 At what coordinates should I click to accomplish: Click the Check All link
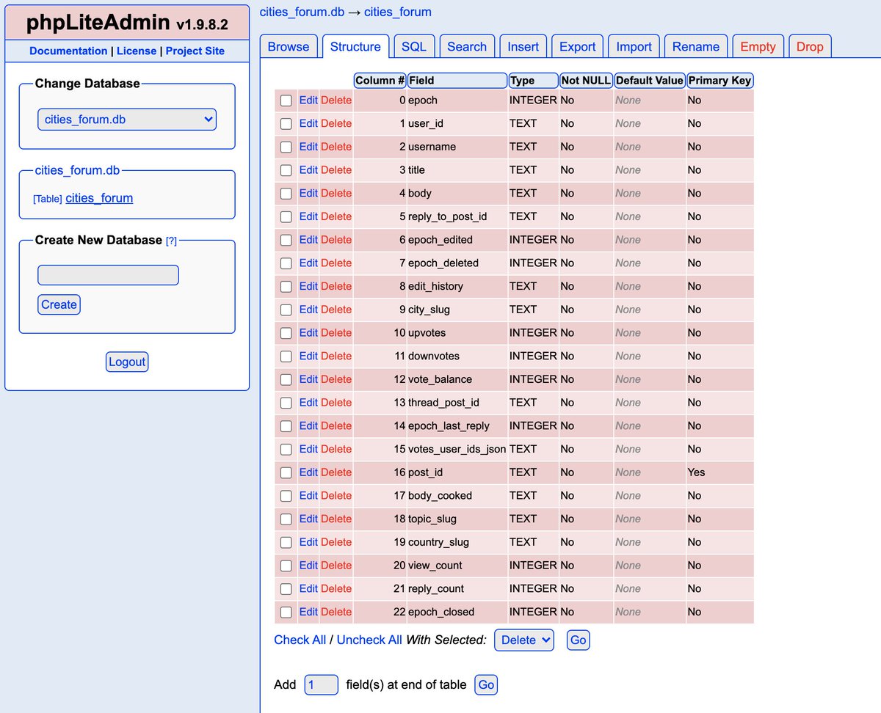[x=300, y=640]
